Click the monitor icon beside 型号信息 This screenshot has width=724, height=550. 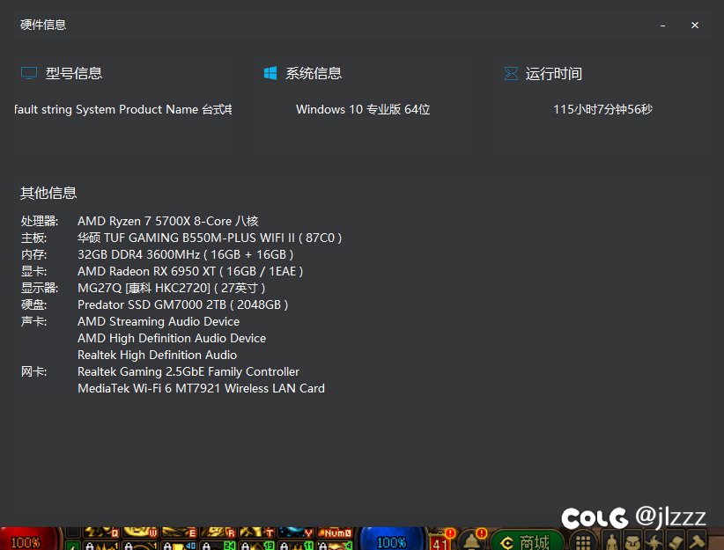pos(29,73)
